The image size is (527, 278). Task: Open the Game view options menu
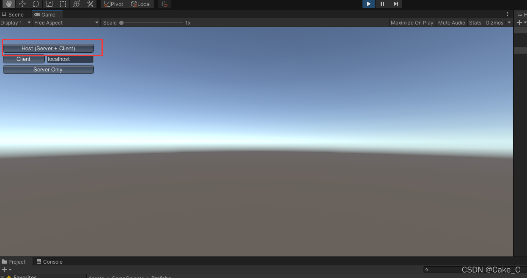click(508, 14)
